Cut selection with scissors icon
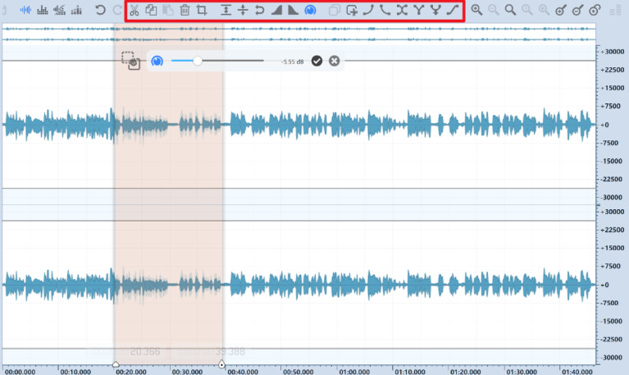629x375 pixels. 134,10
